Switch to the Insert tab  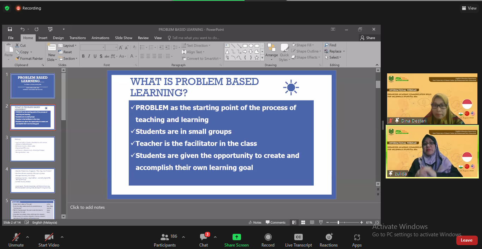(x=43, y=38)
